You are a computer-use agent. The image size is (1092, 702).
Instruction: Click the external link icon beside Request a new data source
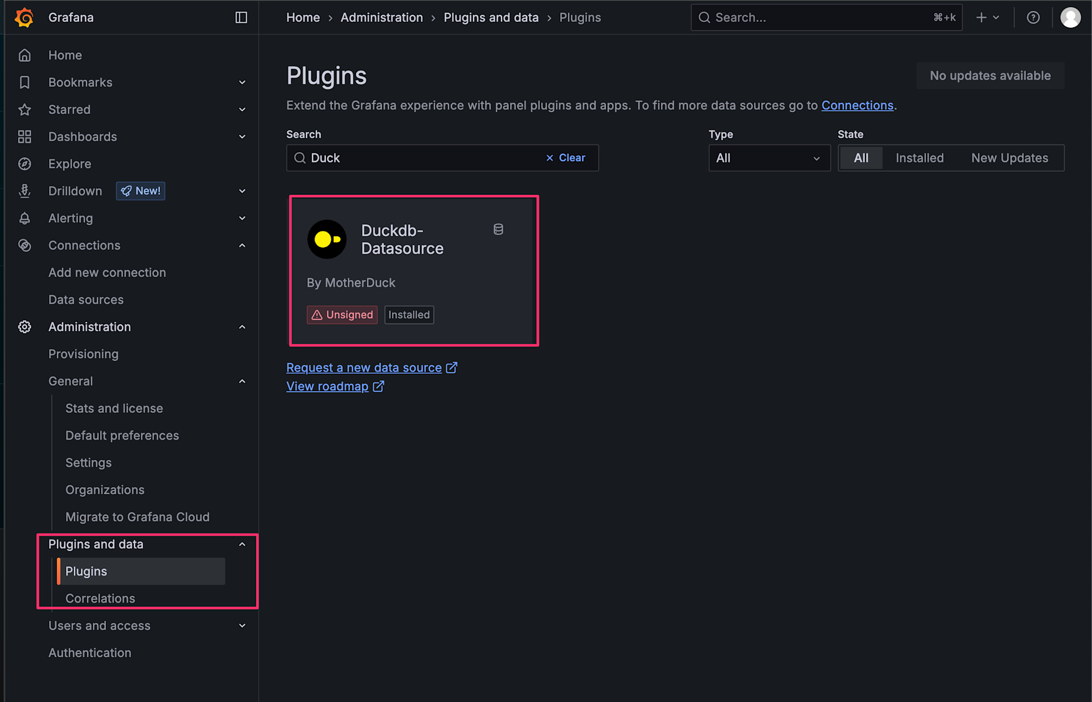(x=452, y=368)
